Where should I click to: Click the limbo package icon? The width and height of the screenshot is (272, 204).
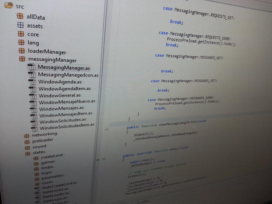pyautogui.click(x=36, y=169)
